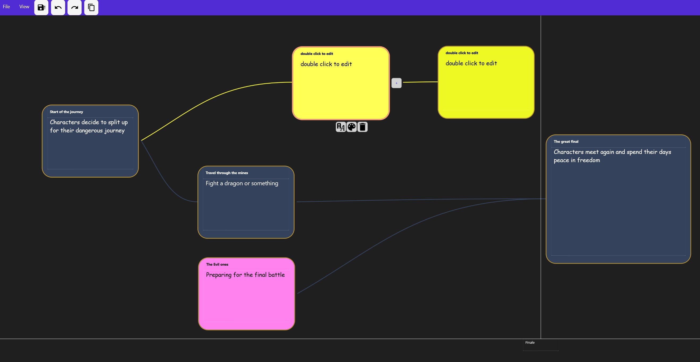
Task: Click the selected yellow card's title text
Action: coord(317,54)
